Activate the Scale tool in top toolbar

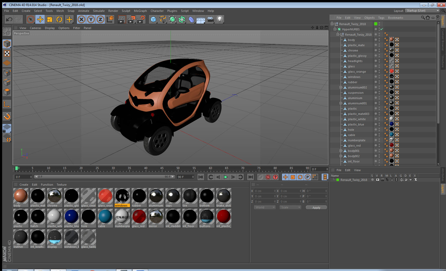click(50, 19)
